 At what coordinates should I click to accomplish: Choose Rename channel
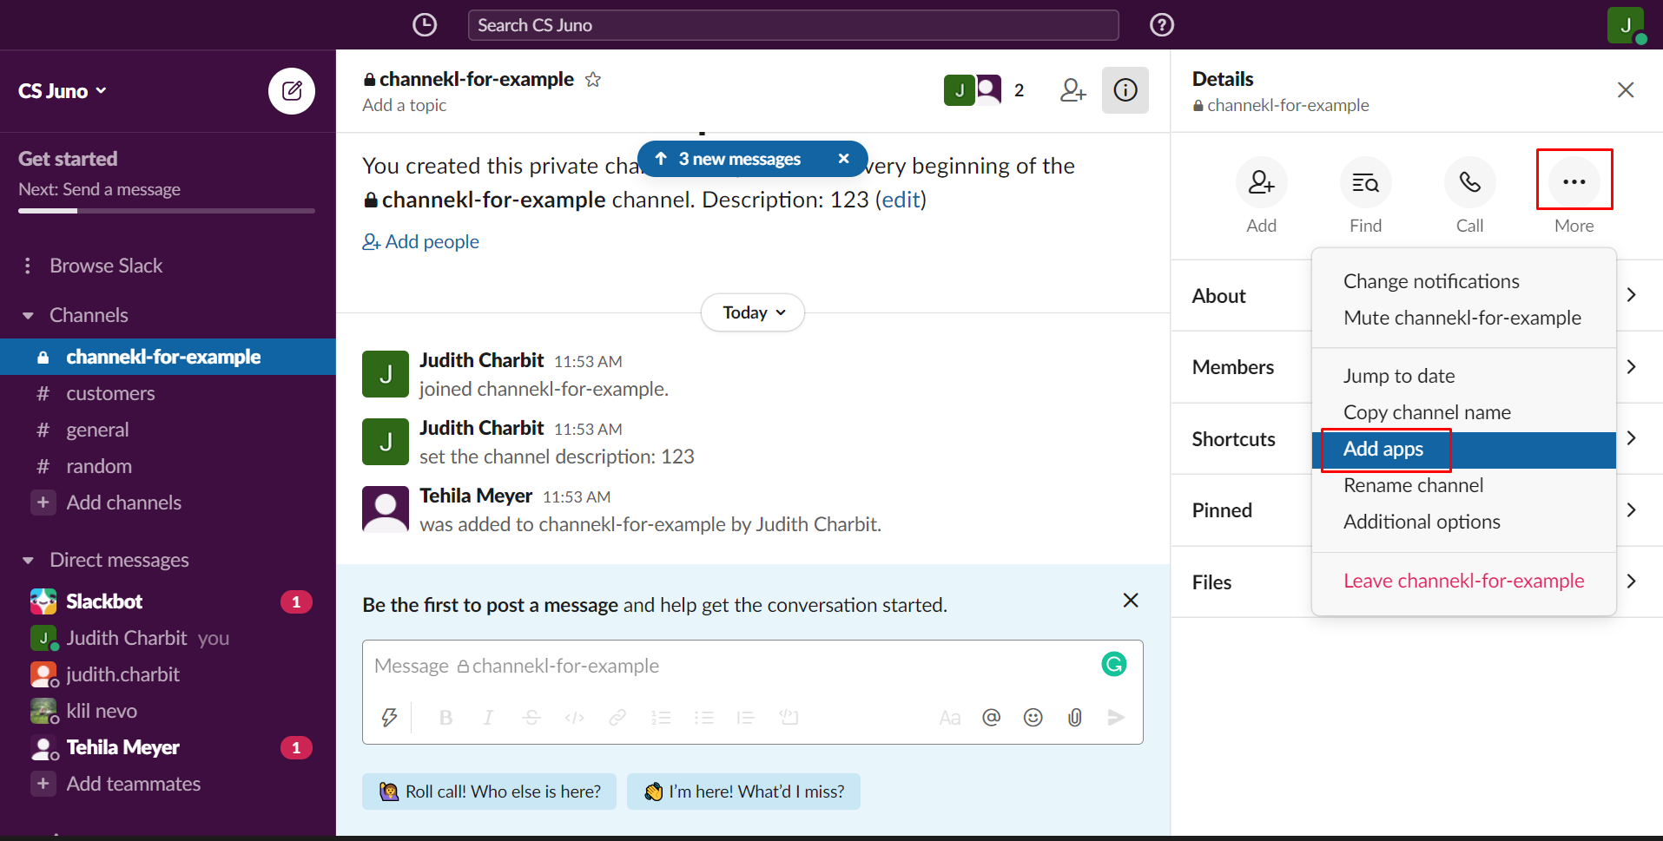click(x=1463, y=486)
